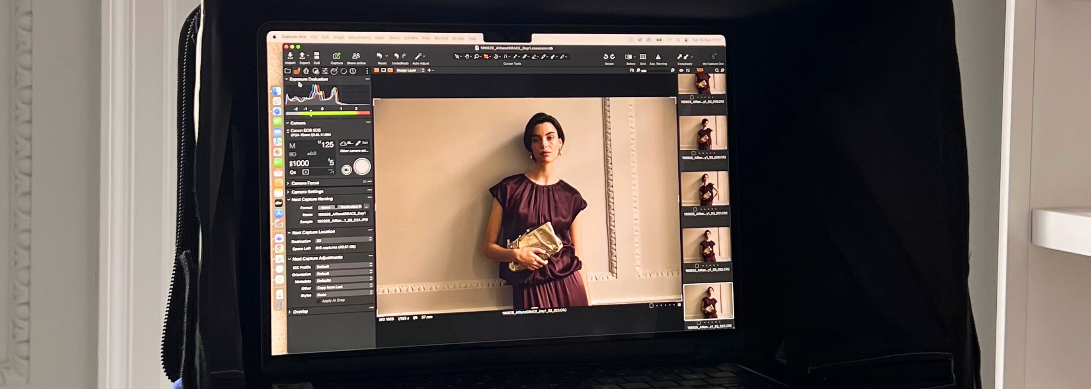Screen dimensions: 1091x389
Task: Toggle the eye icon above the browser
Action: [681, 71]
